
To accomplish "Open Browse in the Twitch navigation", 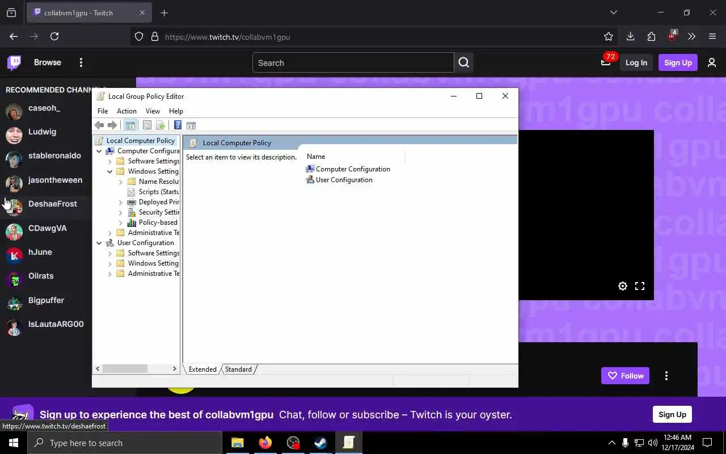I will 48,62.
